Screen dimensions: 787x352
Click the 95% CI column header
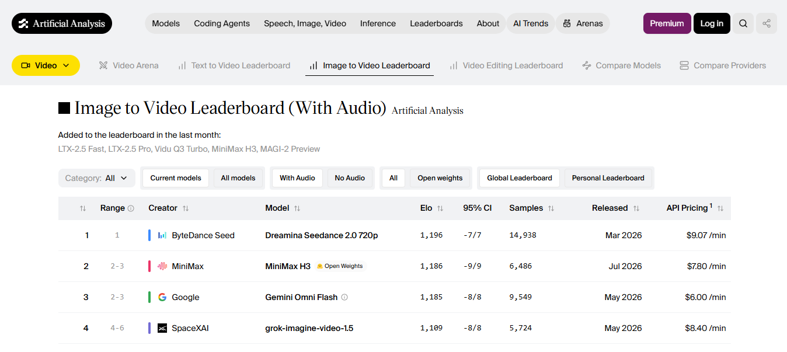point(478,208)
